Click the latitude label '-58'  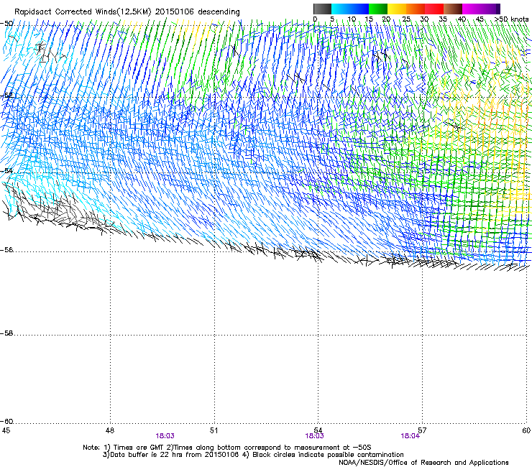(x=6, y=333)
